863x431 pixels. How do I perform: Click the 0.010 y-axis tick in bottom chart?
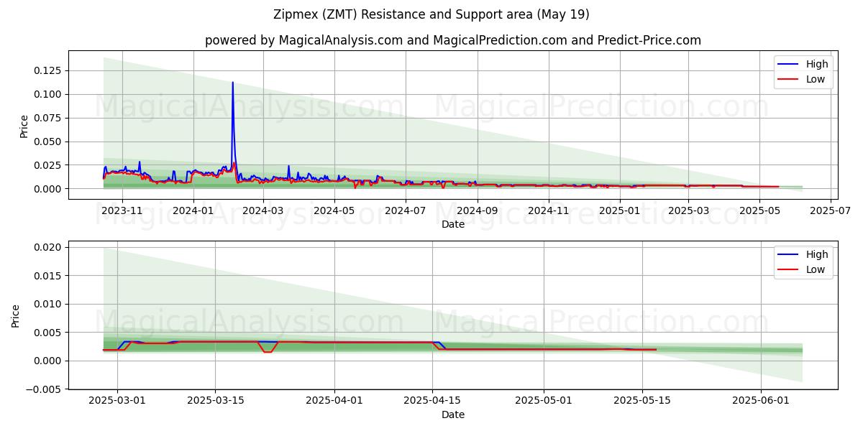click(49, 304)
